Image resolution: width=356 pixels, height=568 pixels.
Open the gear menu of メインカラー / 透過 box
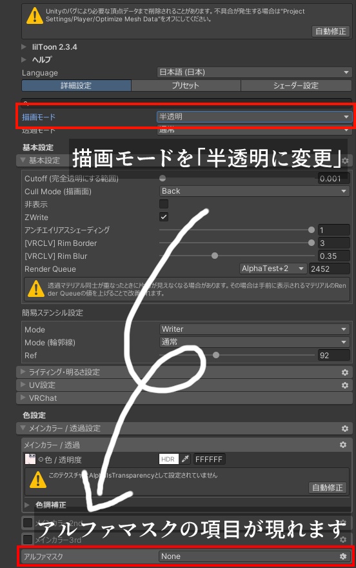(x=342, y=445)
